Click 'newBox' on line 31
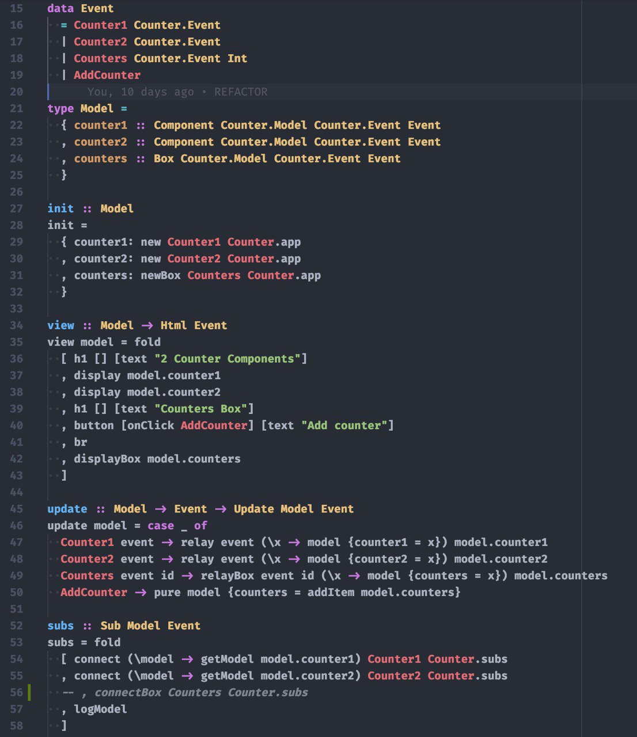This screenshot has width=637, height=737. click(x=161, y=276)
